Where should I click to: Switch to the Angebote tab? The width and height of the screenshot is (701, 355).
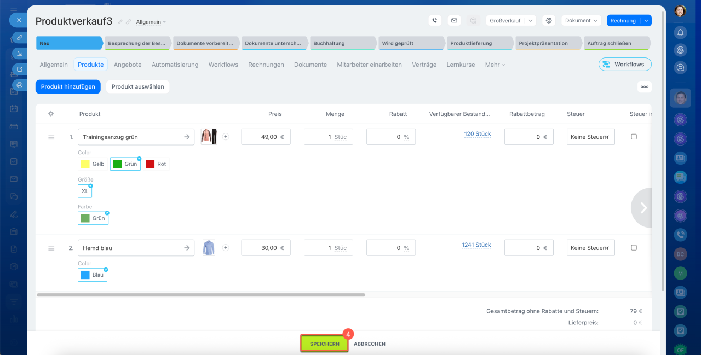(128, 65)
